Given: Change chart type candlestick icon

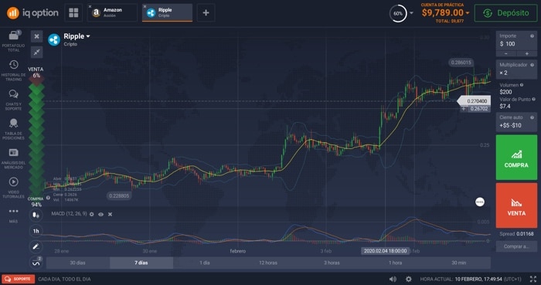Looking at the screenshot, I should [36, 215].
